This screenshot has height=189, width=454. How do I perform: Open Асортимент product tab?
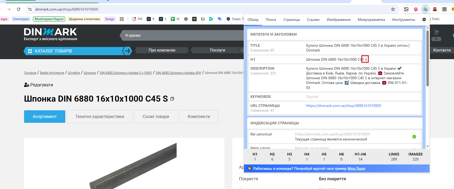click(x=45, y=116)
